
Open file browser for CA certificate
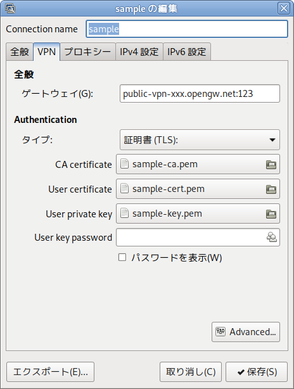271,165
